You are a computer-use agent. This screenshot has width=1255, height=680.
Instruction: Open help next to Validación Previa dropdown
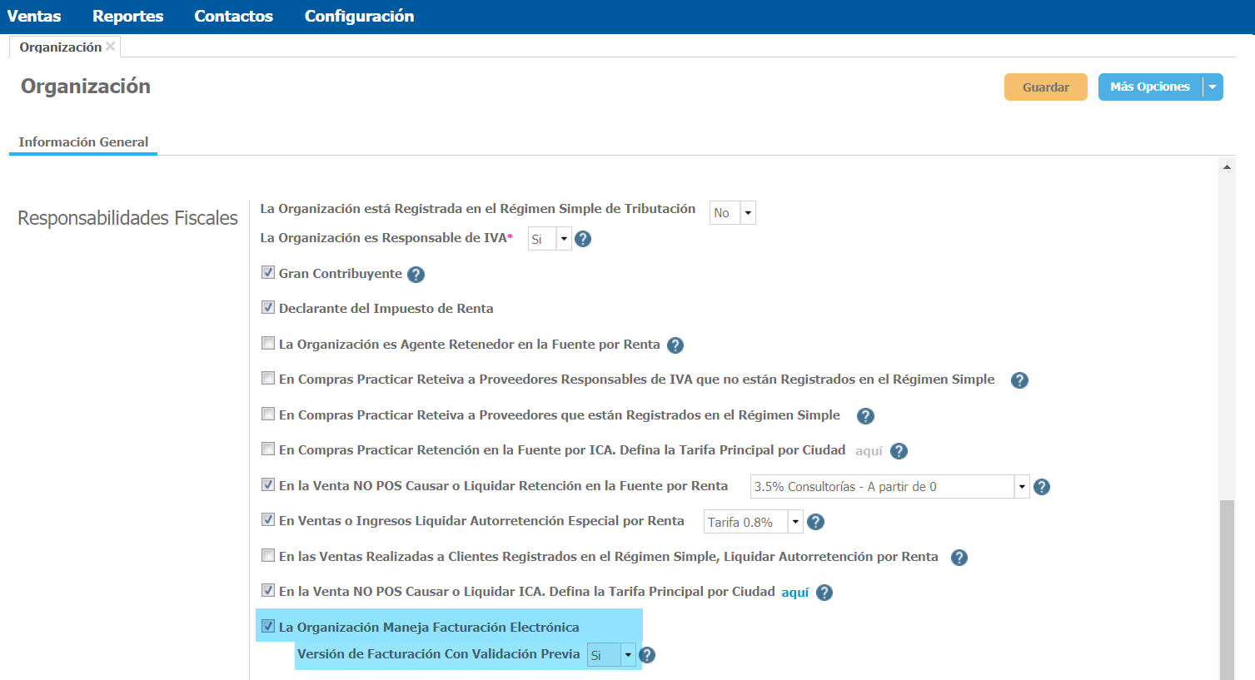(x=647, y=655)
